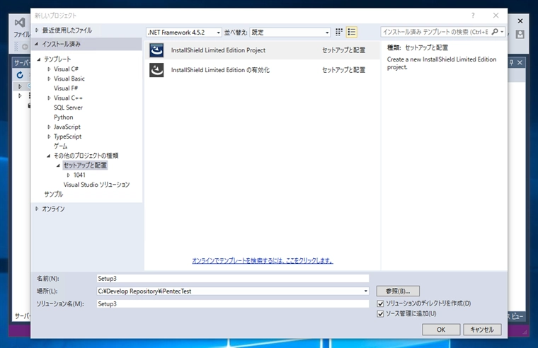Open the online template search link

click(263, 260)
